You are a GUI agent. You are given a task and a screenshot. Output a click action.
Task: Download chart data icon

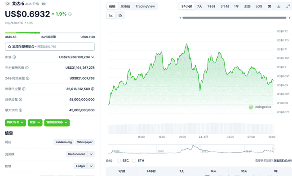279,6
